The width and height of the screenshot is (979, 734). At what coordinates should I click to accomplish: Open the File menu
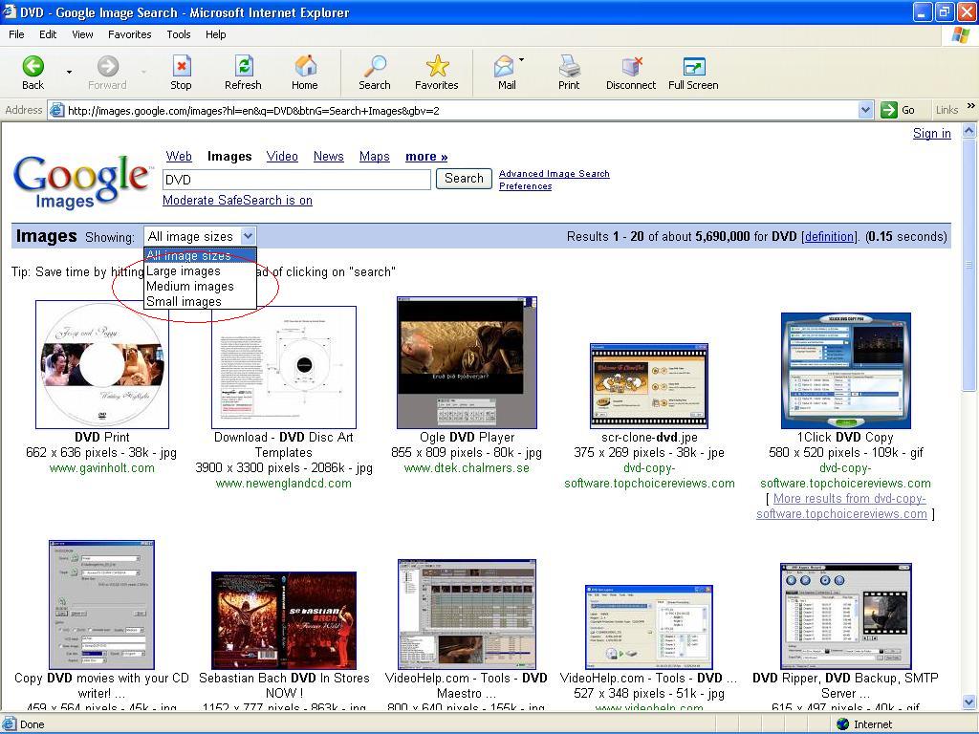pos(17,34)
